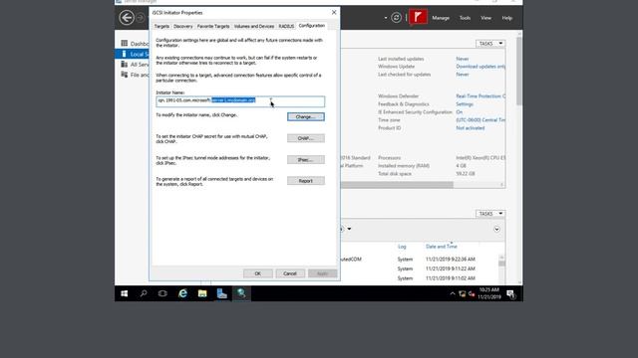Click the Report button
The image size is (638, 358).
306,181
